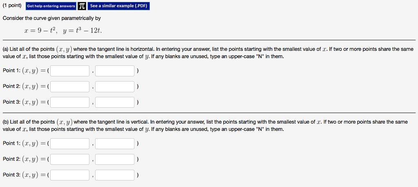
Task: Focus part (b) Point 1 y-value field
Action: 115,144
